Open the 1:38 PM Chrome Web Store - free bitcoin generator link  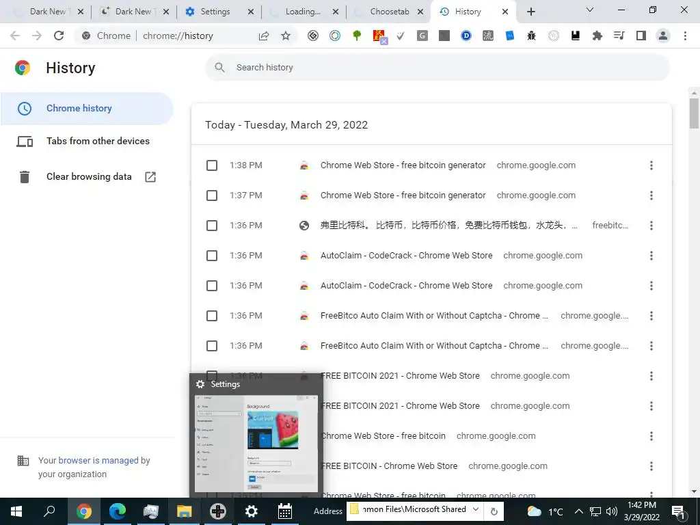tap(403, 165)
